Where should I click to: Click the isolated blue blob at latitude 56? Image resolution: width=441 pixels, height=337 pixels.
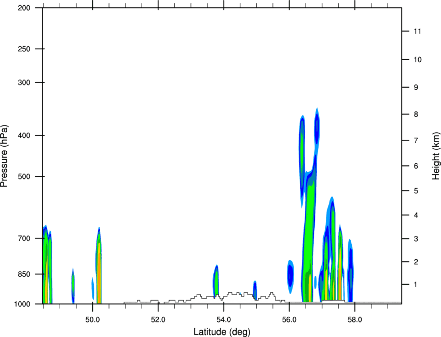point(290,276)
